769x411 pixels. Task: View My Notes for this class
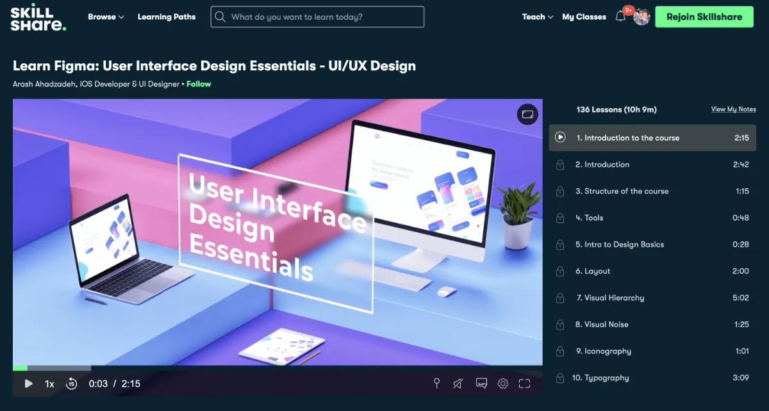pyautogui.click(x=732, y=109)
